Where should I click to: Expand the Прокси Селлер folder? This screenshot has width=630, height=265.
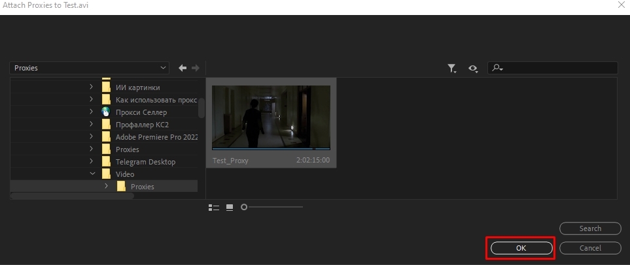coord(91,112)
